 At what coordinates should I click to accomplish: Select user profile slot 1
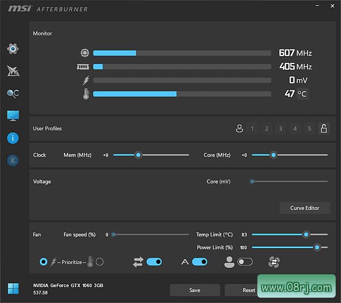[x=252, y=128]
